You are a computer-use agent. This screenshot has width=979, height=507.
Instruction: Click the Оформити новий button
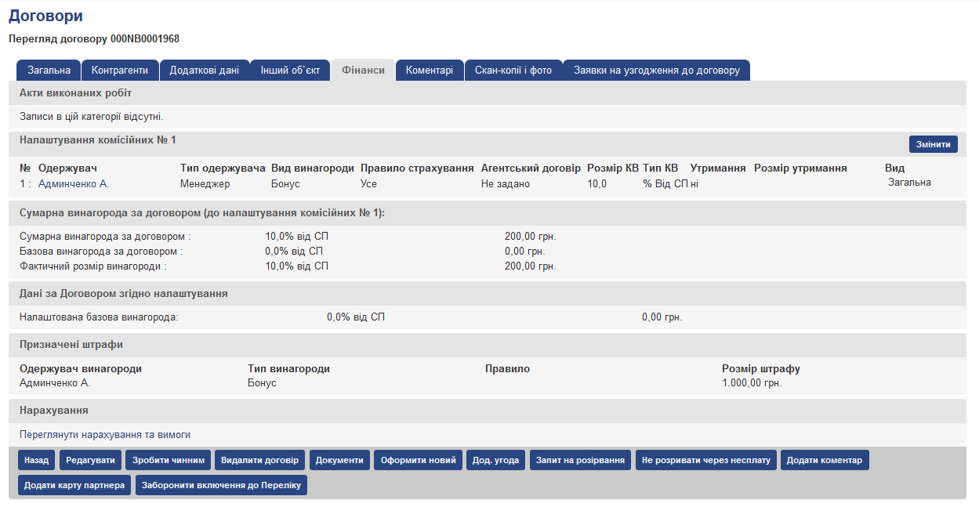point(418,460)
